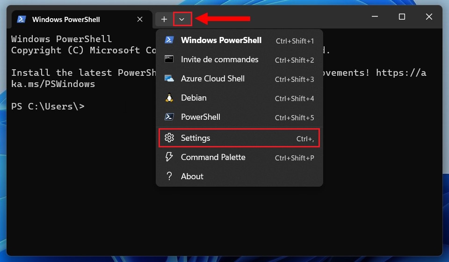The image size is (449, 262).
Task: Select About in the dropdown menu
Action: tap(239, 176)
